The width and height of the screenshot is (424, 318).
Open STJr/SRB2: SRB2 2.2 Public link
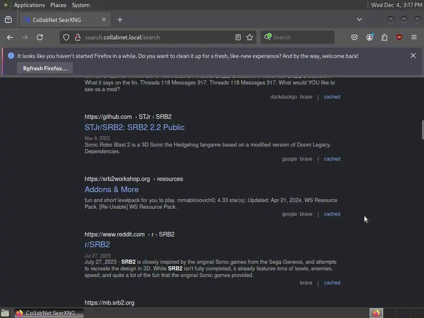[x=135, y=128]
